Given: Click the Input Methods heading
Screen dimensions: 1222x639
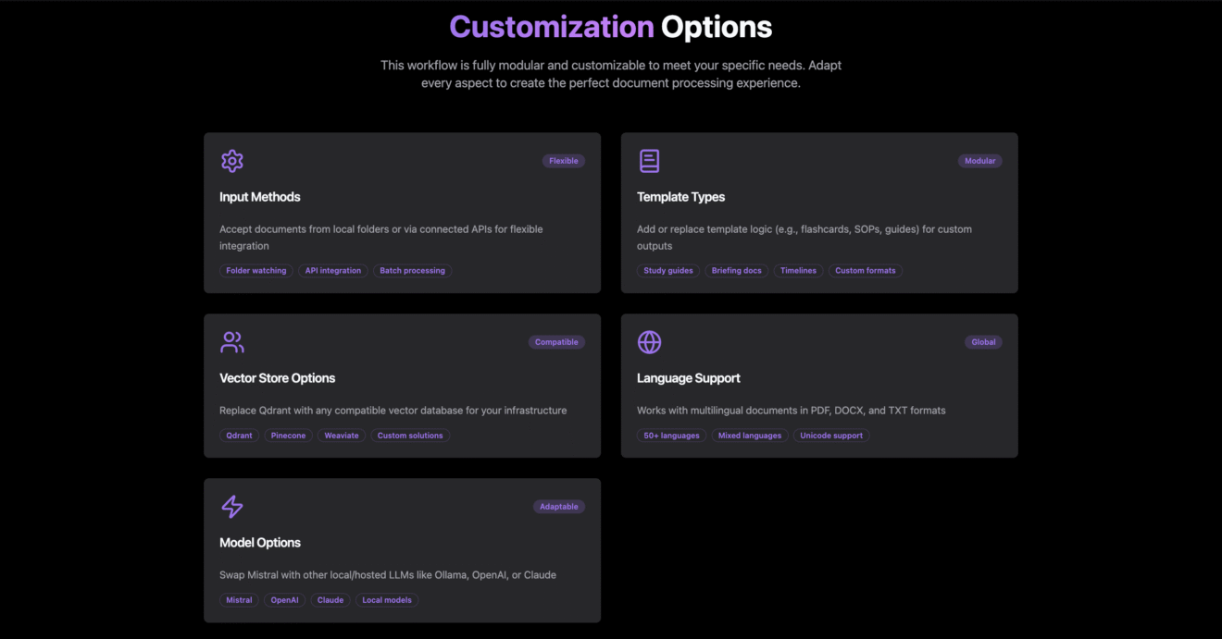Looking at the screenshot, I should pos(260,197).
